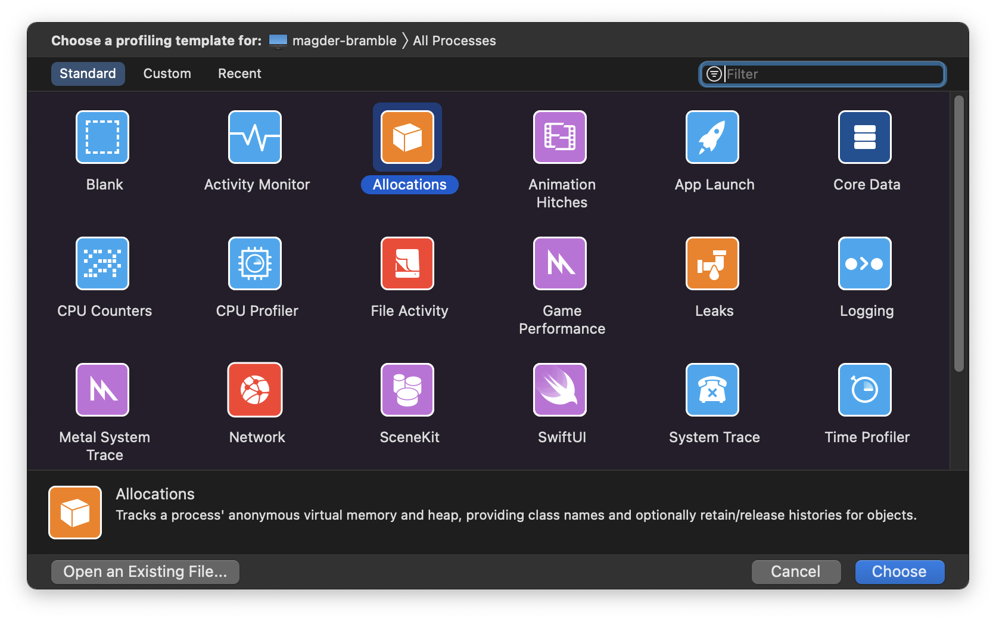Select the File Activity template icon
The width and height of the screenshot is (996, 621).
(x=407, y=263)
